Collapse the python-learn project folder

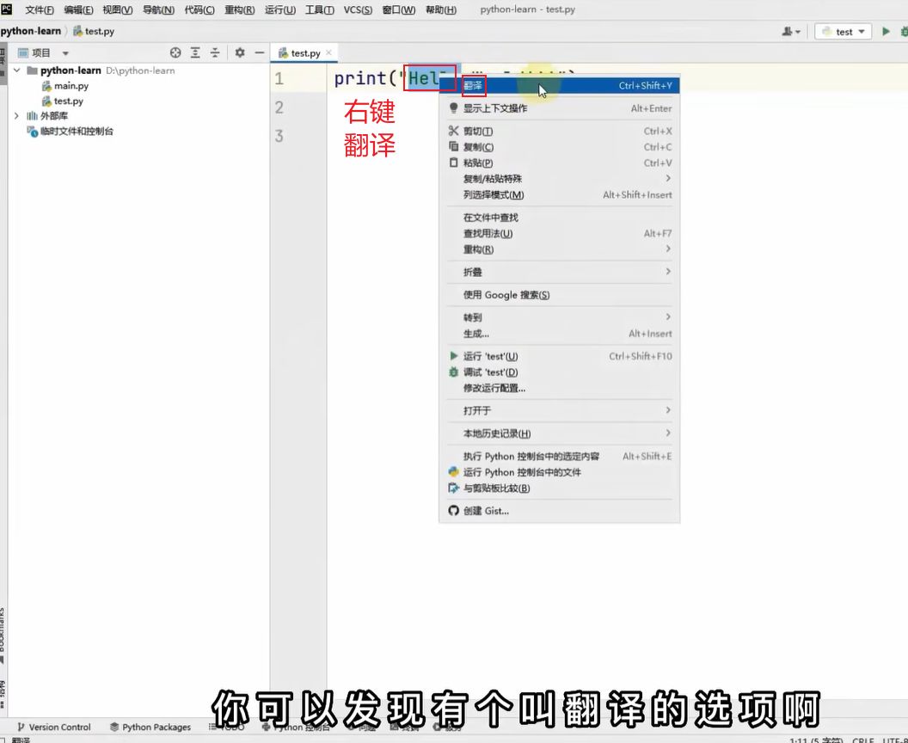[x=17, y=71]
